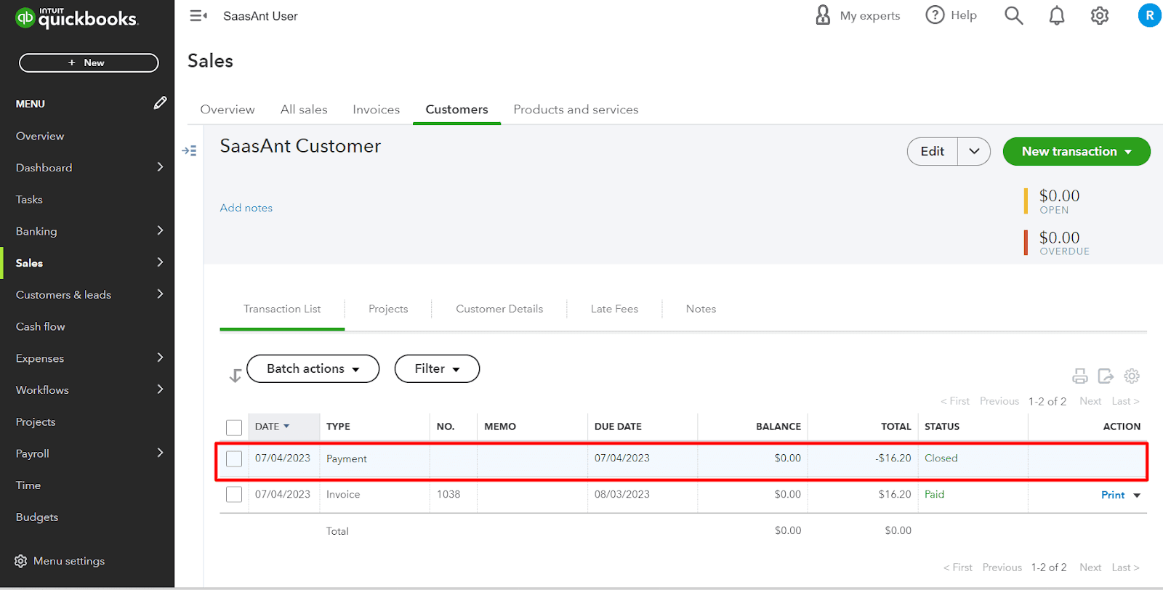Sort by the STATUS column header
The height and width of the screenshot is (590, 1163).
(x=941, y=427)
